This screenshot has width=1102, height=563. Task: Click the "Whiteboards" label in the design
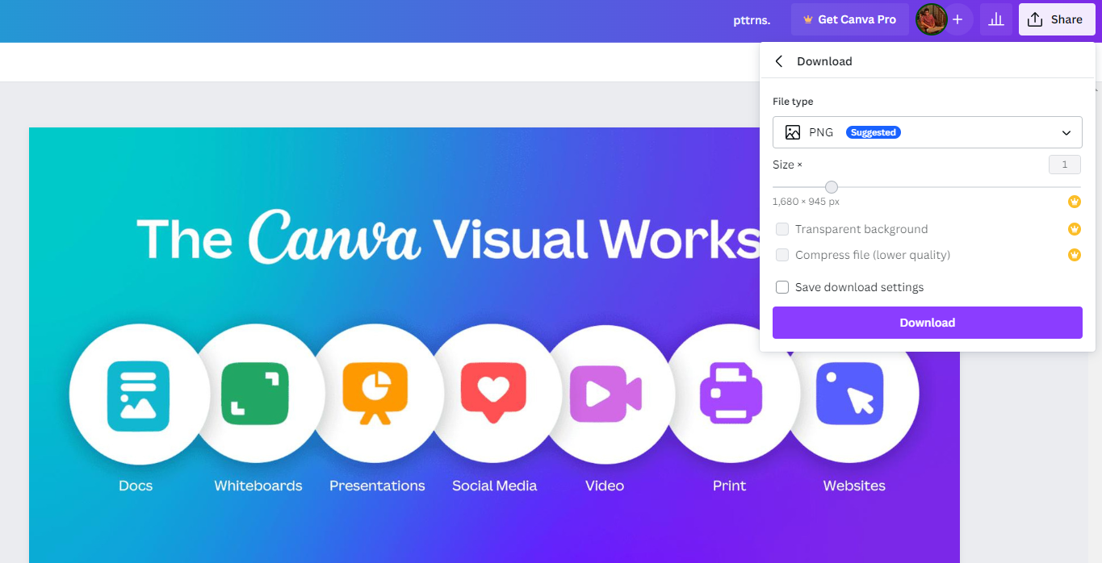pos(258,486)
